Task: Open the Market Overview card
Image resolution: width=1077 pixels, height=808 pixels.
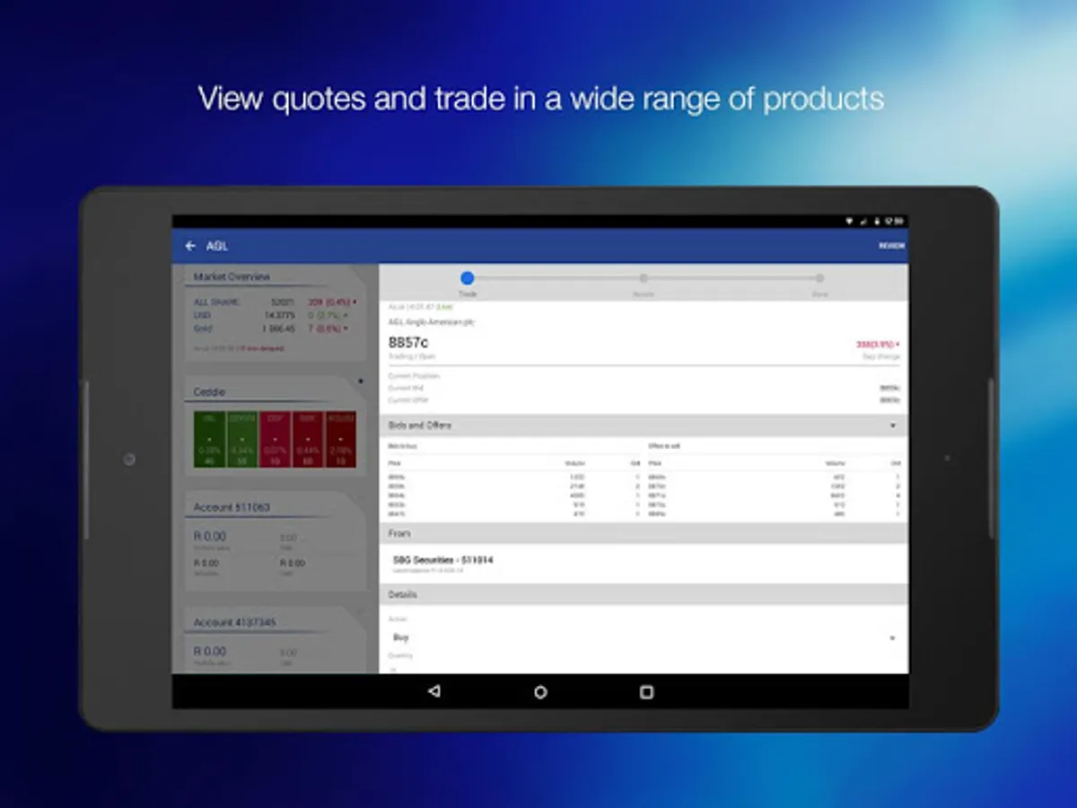Action: point(275,312)
